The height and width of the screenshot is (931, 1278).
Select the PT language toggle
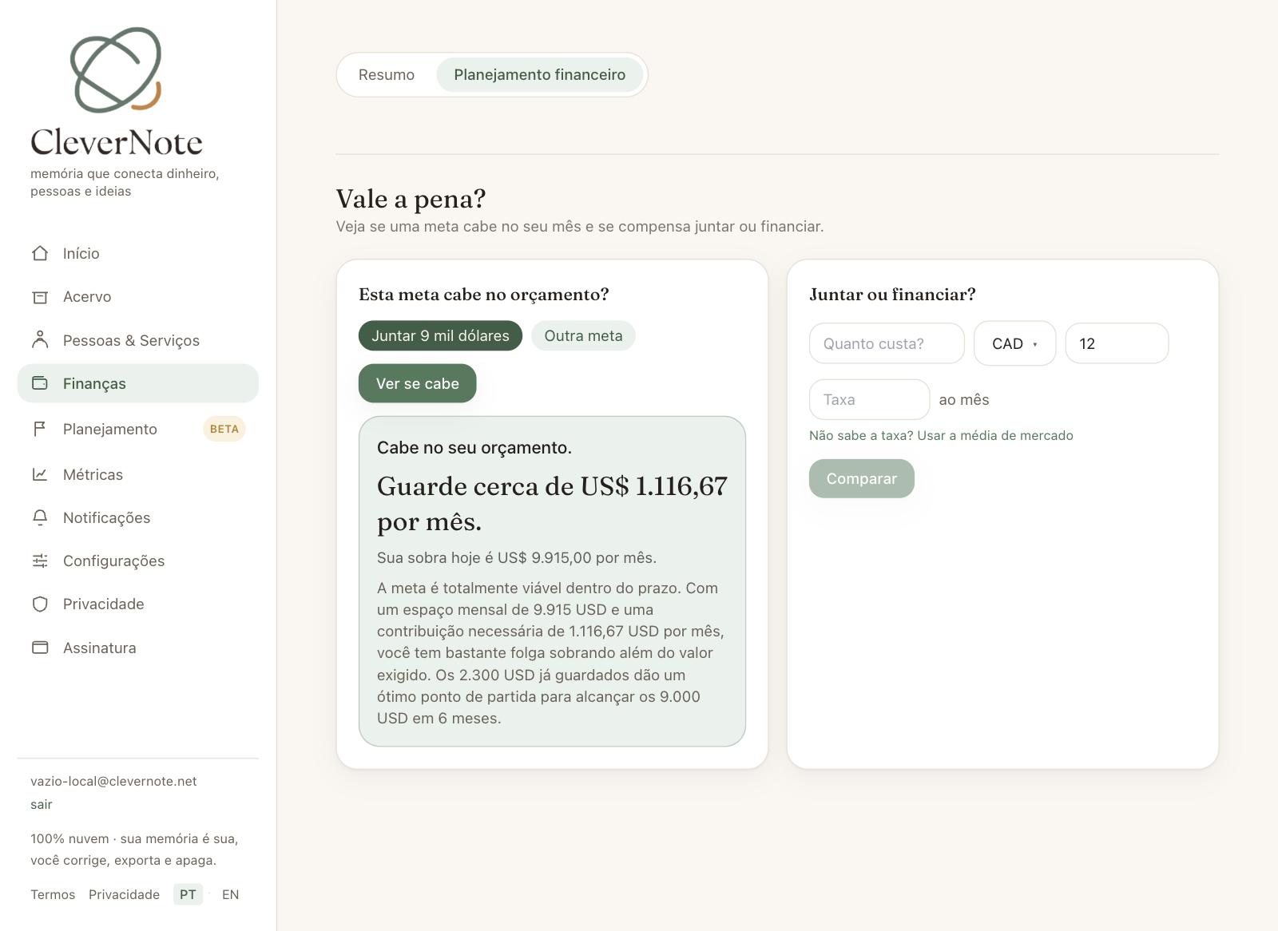(x=188, y=894)
